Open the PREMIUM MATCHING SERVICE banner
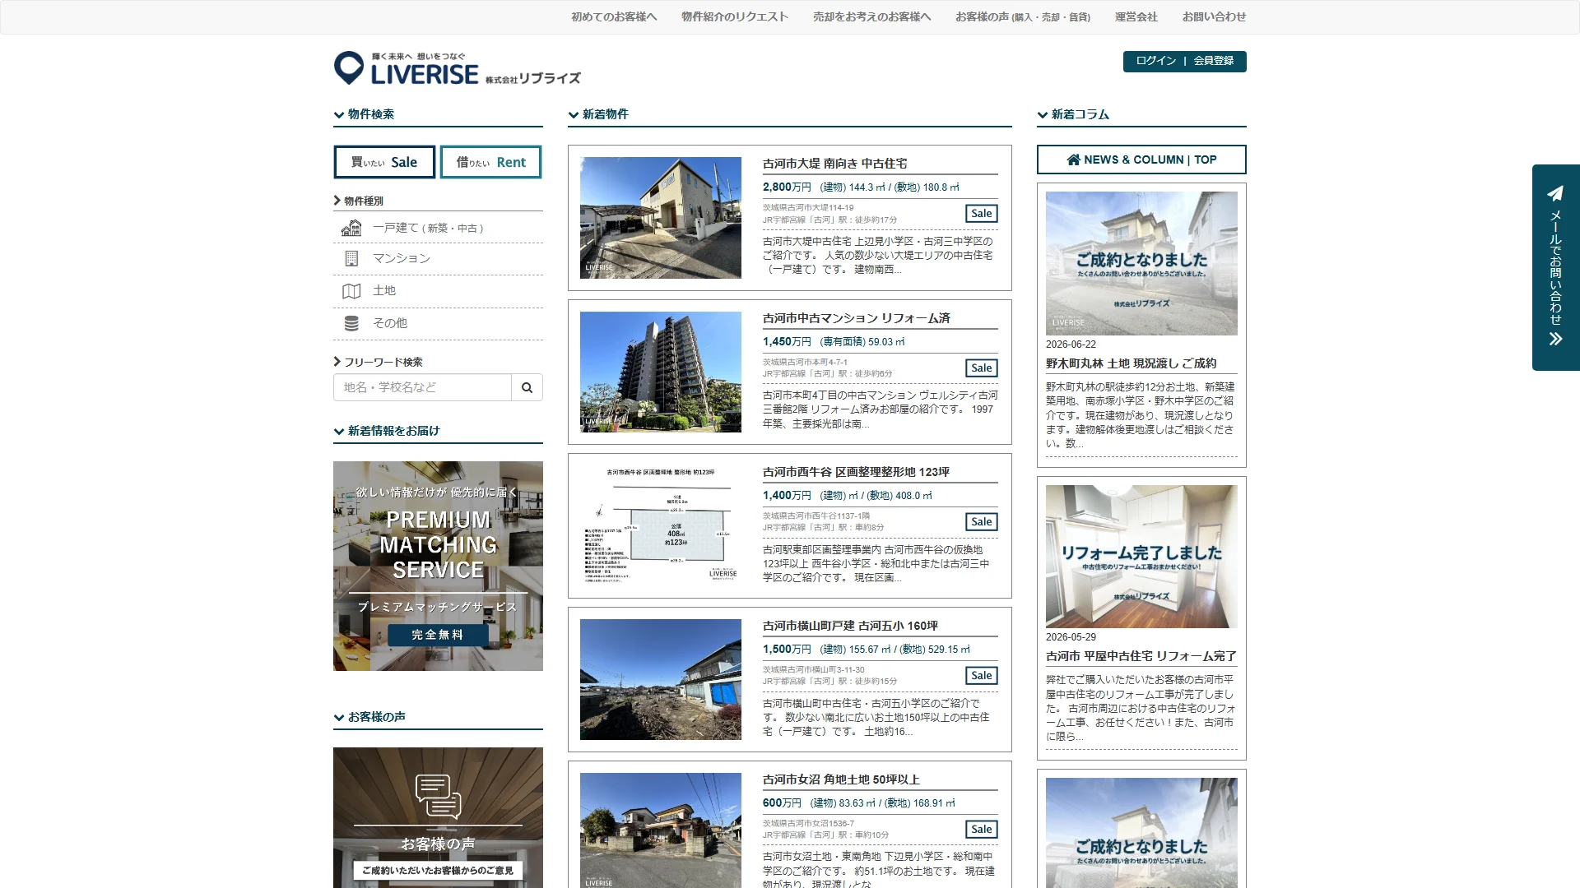1580x888 pixels. (x=438, y=566)
